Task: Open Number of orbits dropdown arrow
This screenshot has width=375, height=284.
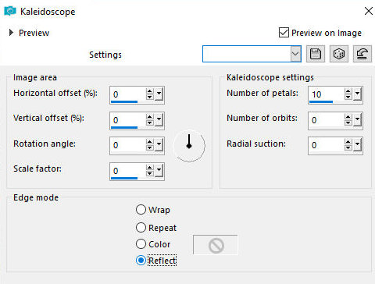Action: (357, 120)
